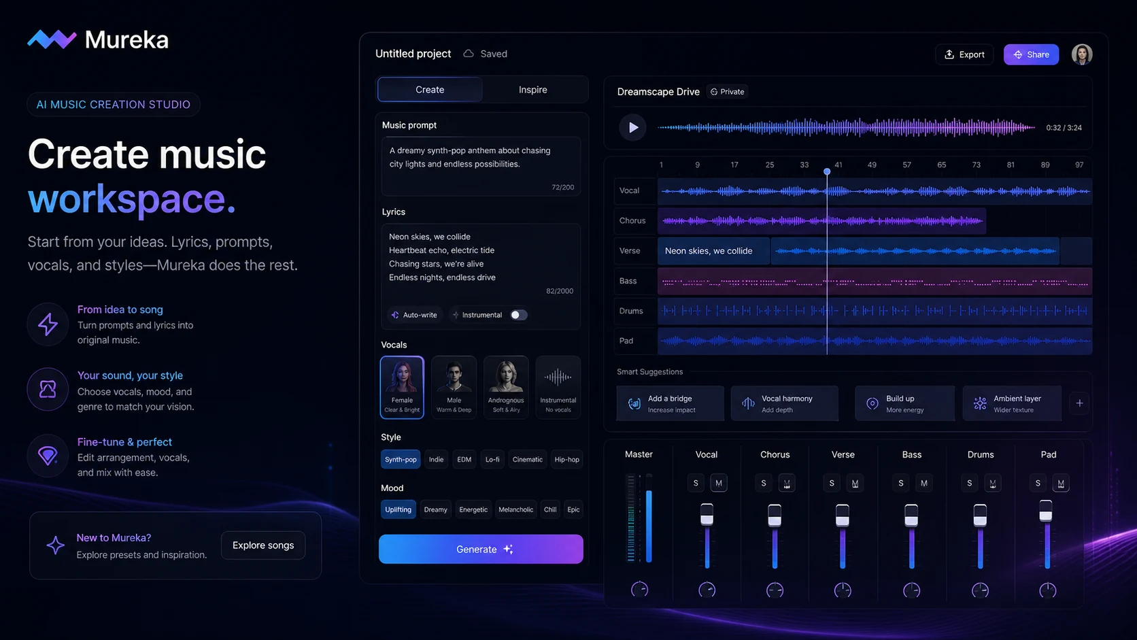Viewport: 1137px width, 640px height.
Task: Select the Lo-fi style chip
Action: coord(492,460)
